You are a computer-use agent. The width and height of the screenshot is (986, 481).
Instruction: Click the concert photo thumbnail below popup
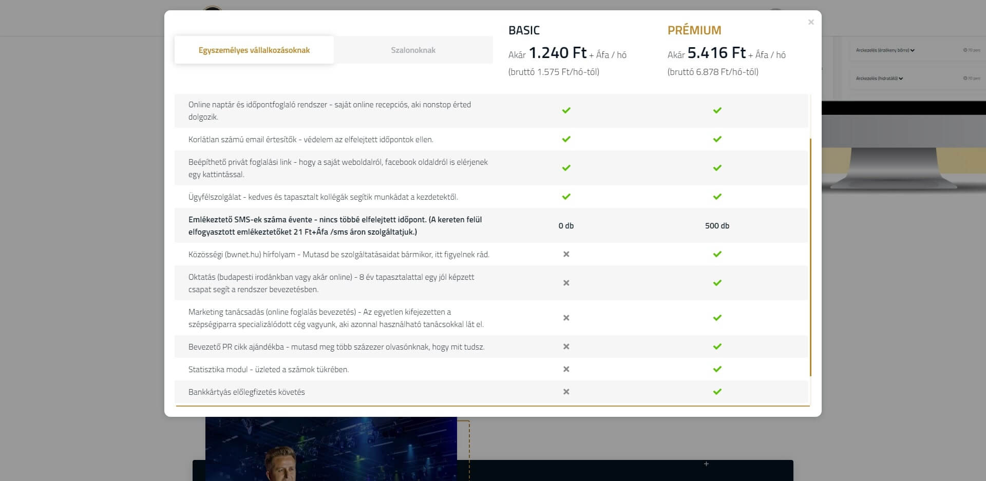coord(331,448)
